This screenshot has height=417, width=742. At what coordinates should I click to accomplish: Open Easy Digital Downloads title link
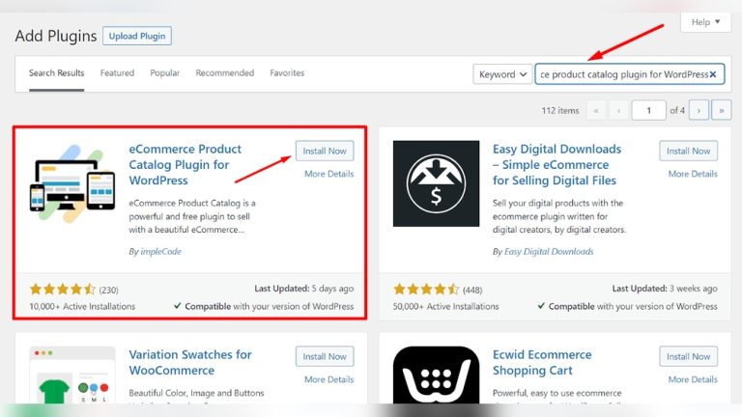click(x=556, y=164)
